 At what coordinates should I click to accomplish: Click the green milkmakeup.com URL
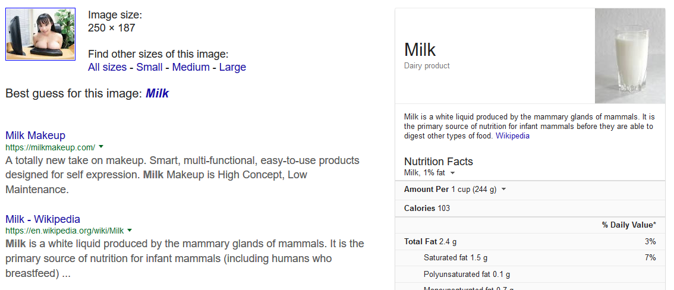tap(50, 147)
